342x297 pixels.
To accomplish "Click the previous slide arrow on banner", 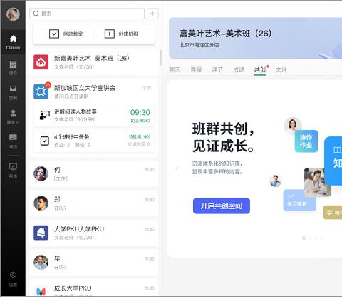I will click(177, 168).
